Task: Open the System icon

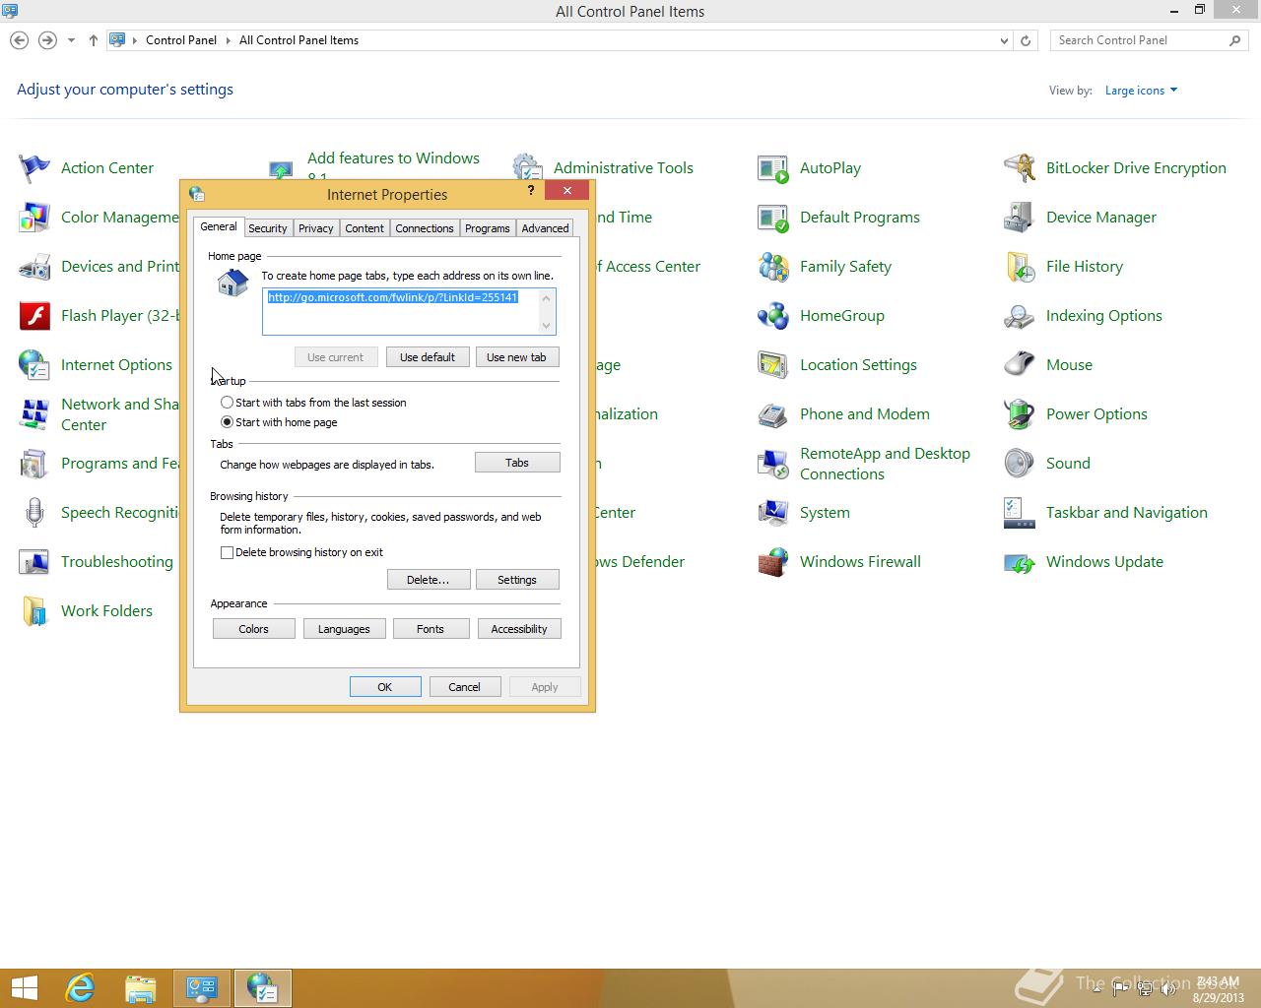Action: click(773, 513)
